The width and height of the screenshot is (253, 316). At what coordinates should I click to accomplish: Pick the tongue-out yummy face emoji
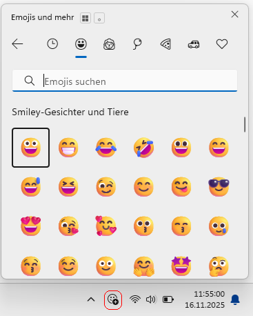(x=181, y=187)
